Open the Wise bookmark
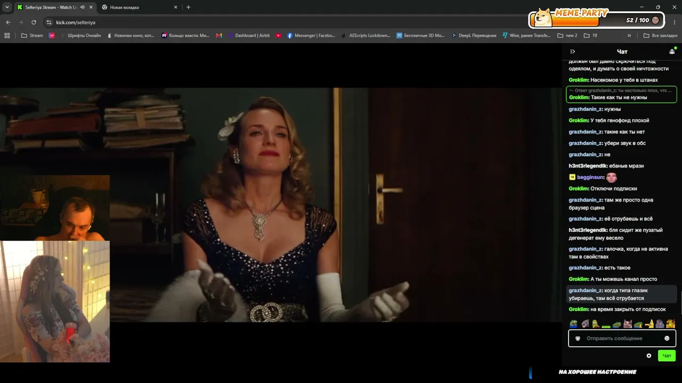This screenshot has height=383, width=682. pyautogui.click(x=526, y=36)
